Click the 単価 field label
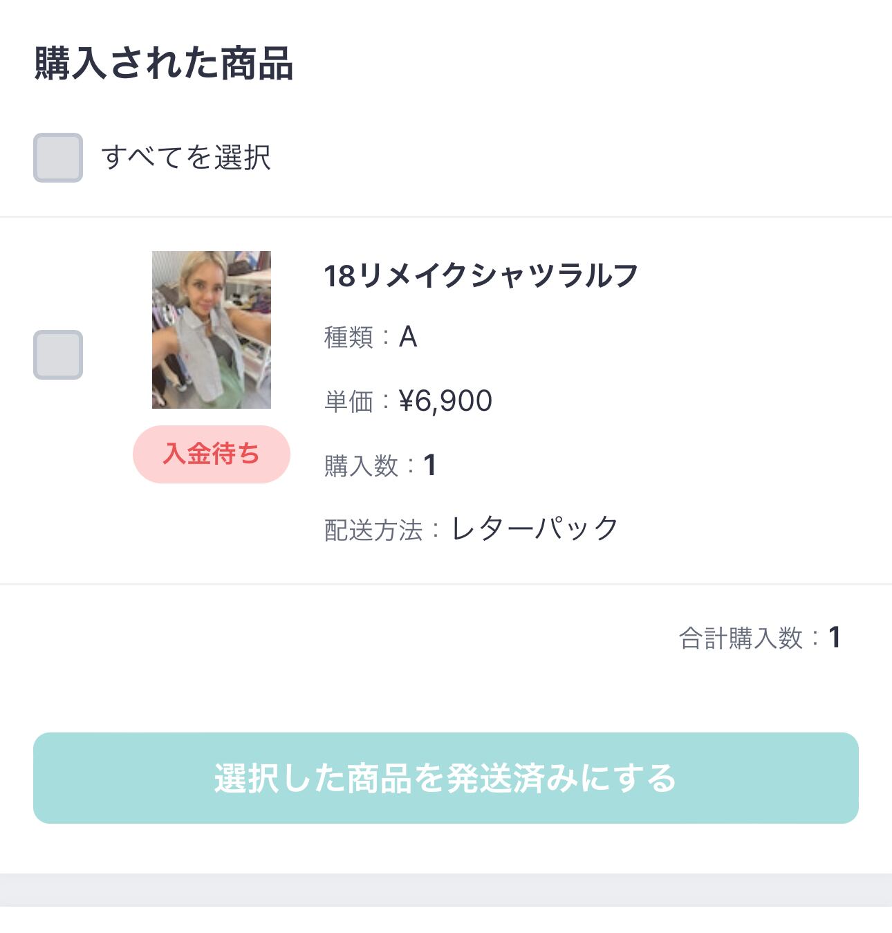 click(x=349, y=401)
